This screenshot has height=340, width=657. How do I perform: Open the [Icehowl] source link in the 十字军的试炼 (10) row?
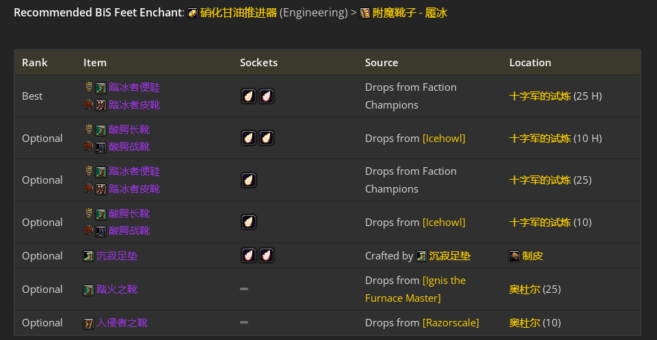pyautogui.click(x=444, y=223)
